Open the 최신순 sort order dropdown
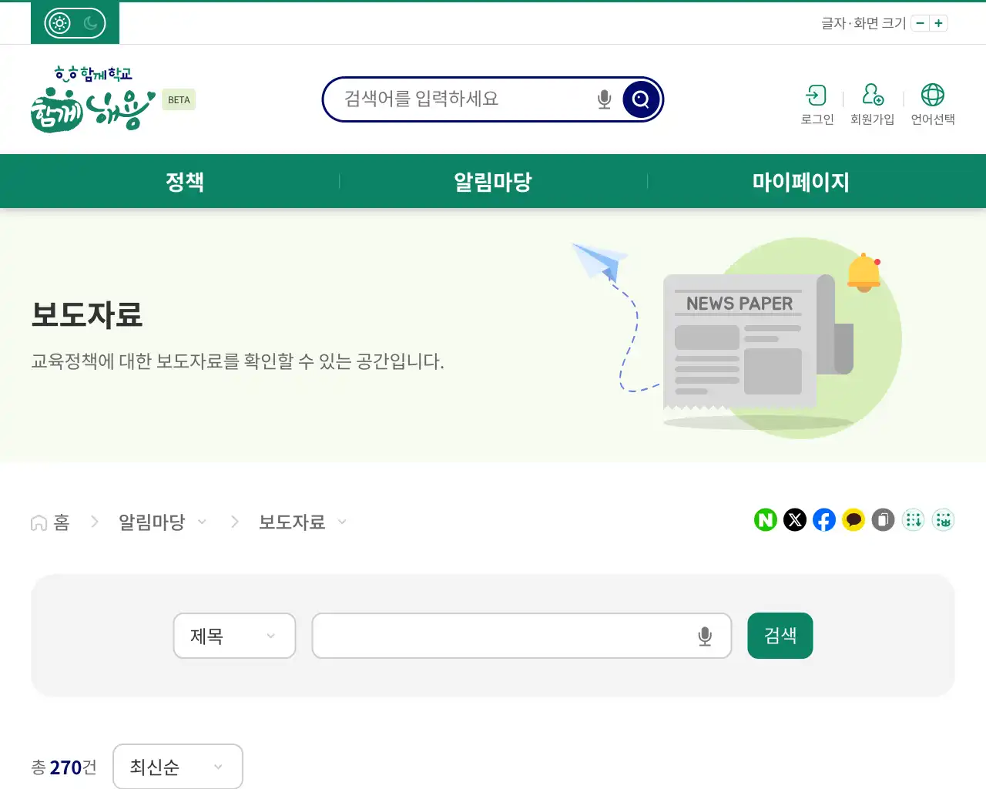 [178, 767]
